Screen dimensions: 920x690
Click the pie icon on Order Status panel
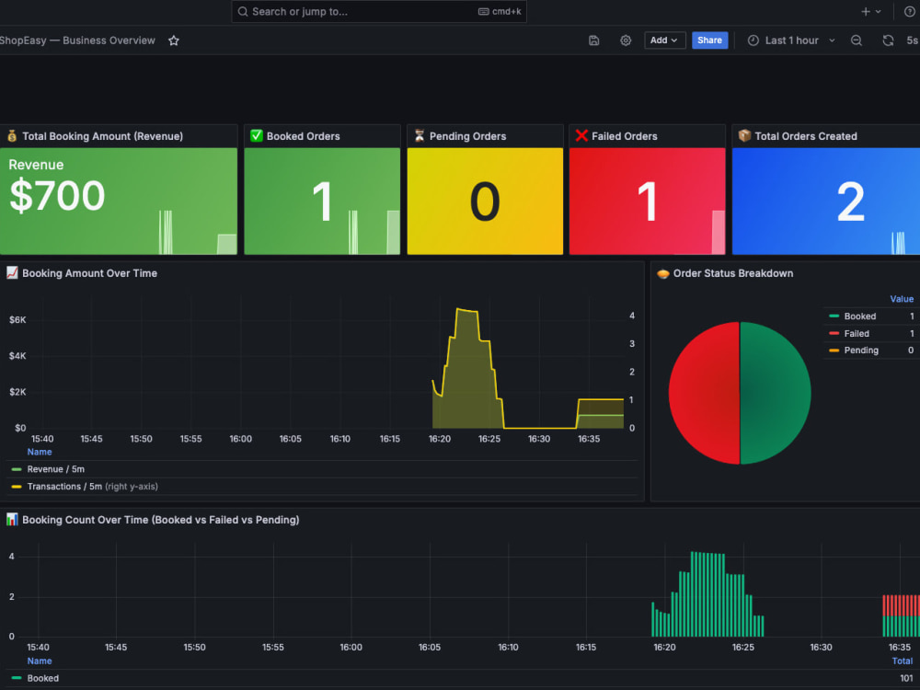tap(663, 273)
